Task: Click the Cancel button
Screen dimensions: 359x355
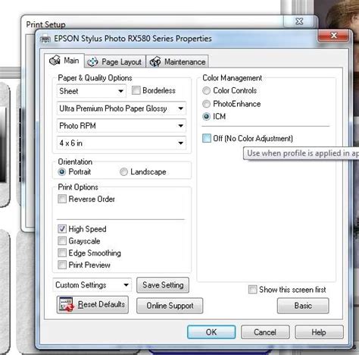Action: pyautogui.click(x=265, y=332)
